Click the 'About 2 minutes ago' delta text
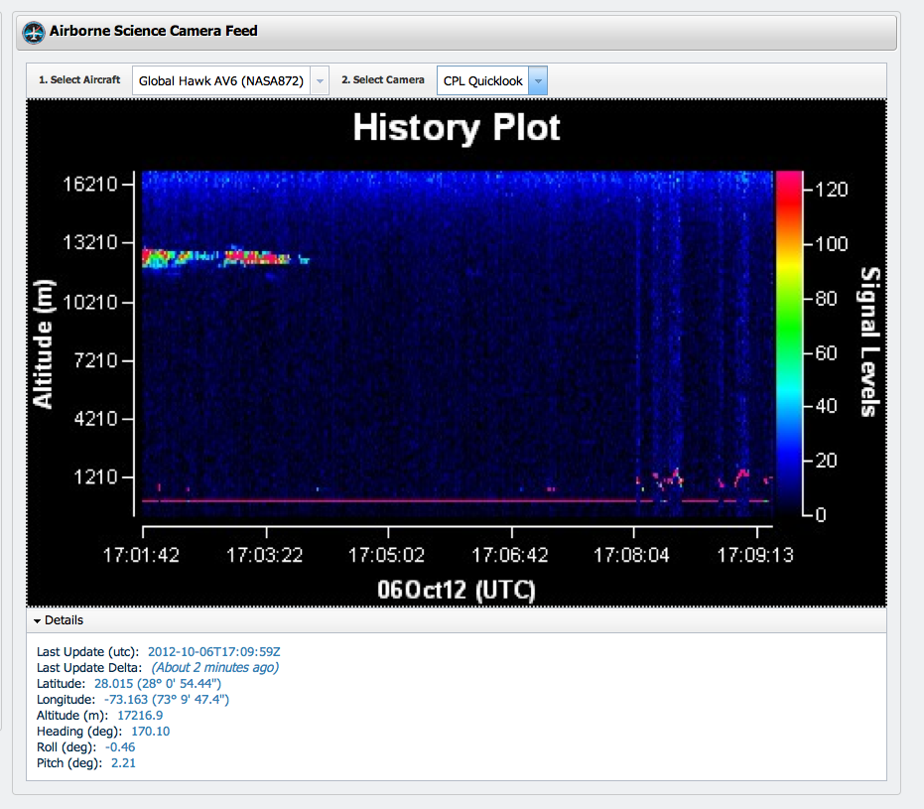 [x=215, y=668]
